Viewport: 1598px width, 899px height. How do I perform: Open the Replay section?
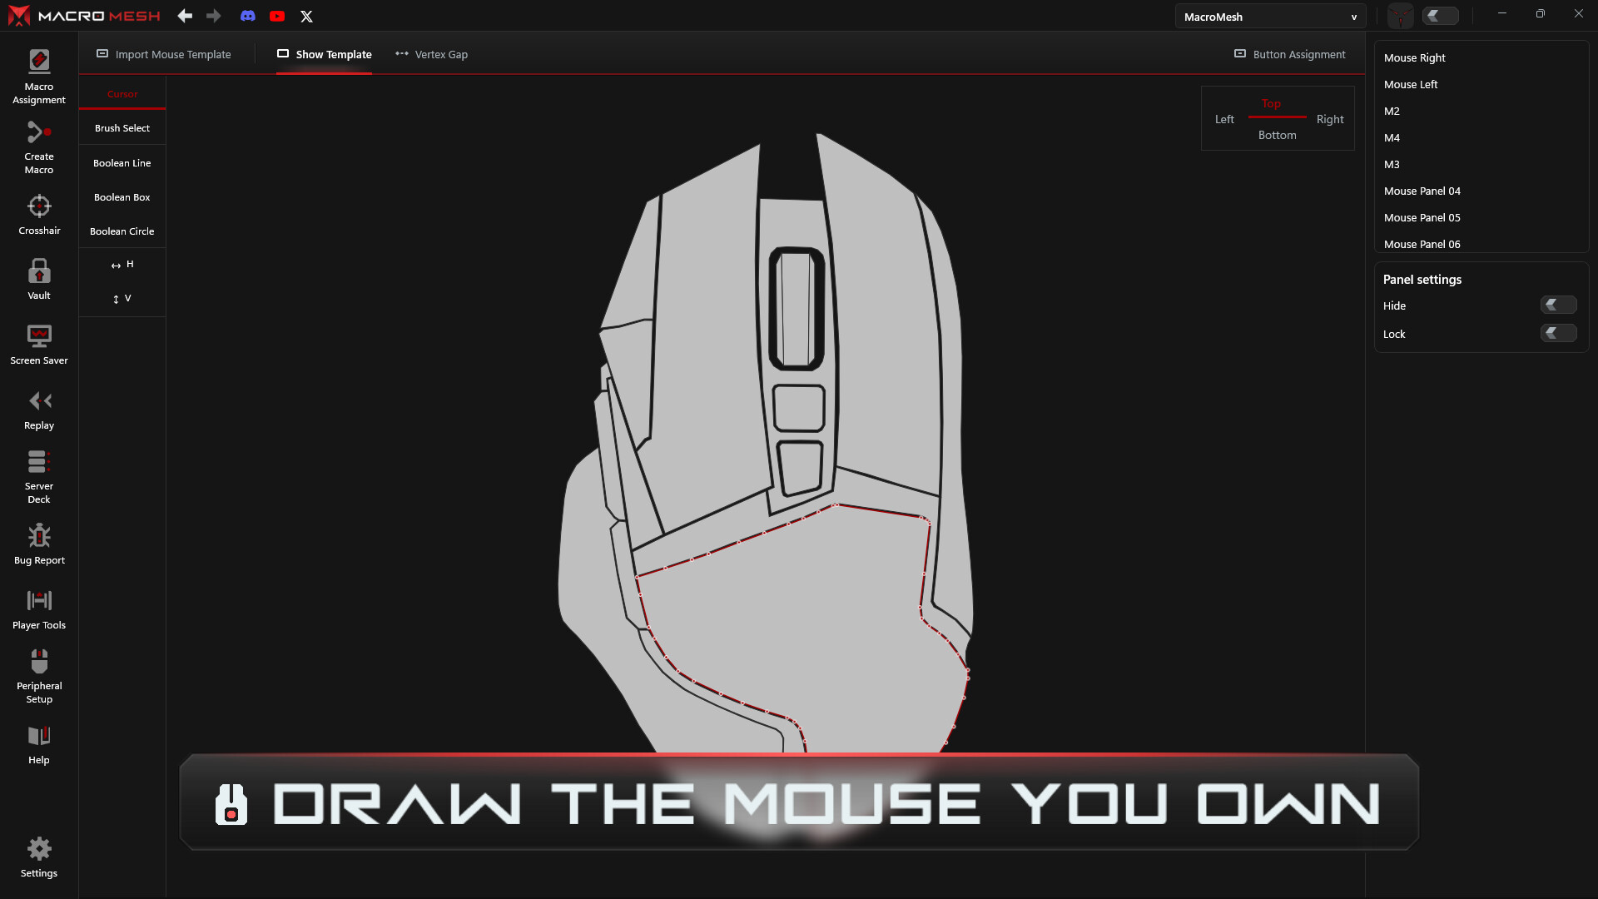pyautogui.click(x=39, y=410)
